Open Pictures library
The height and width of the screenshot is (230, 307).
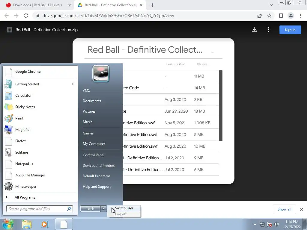pyautogui.click(x=89, y=111)
